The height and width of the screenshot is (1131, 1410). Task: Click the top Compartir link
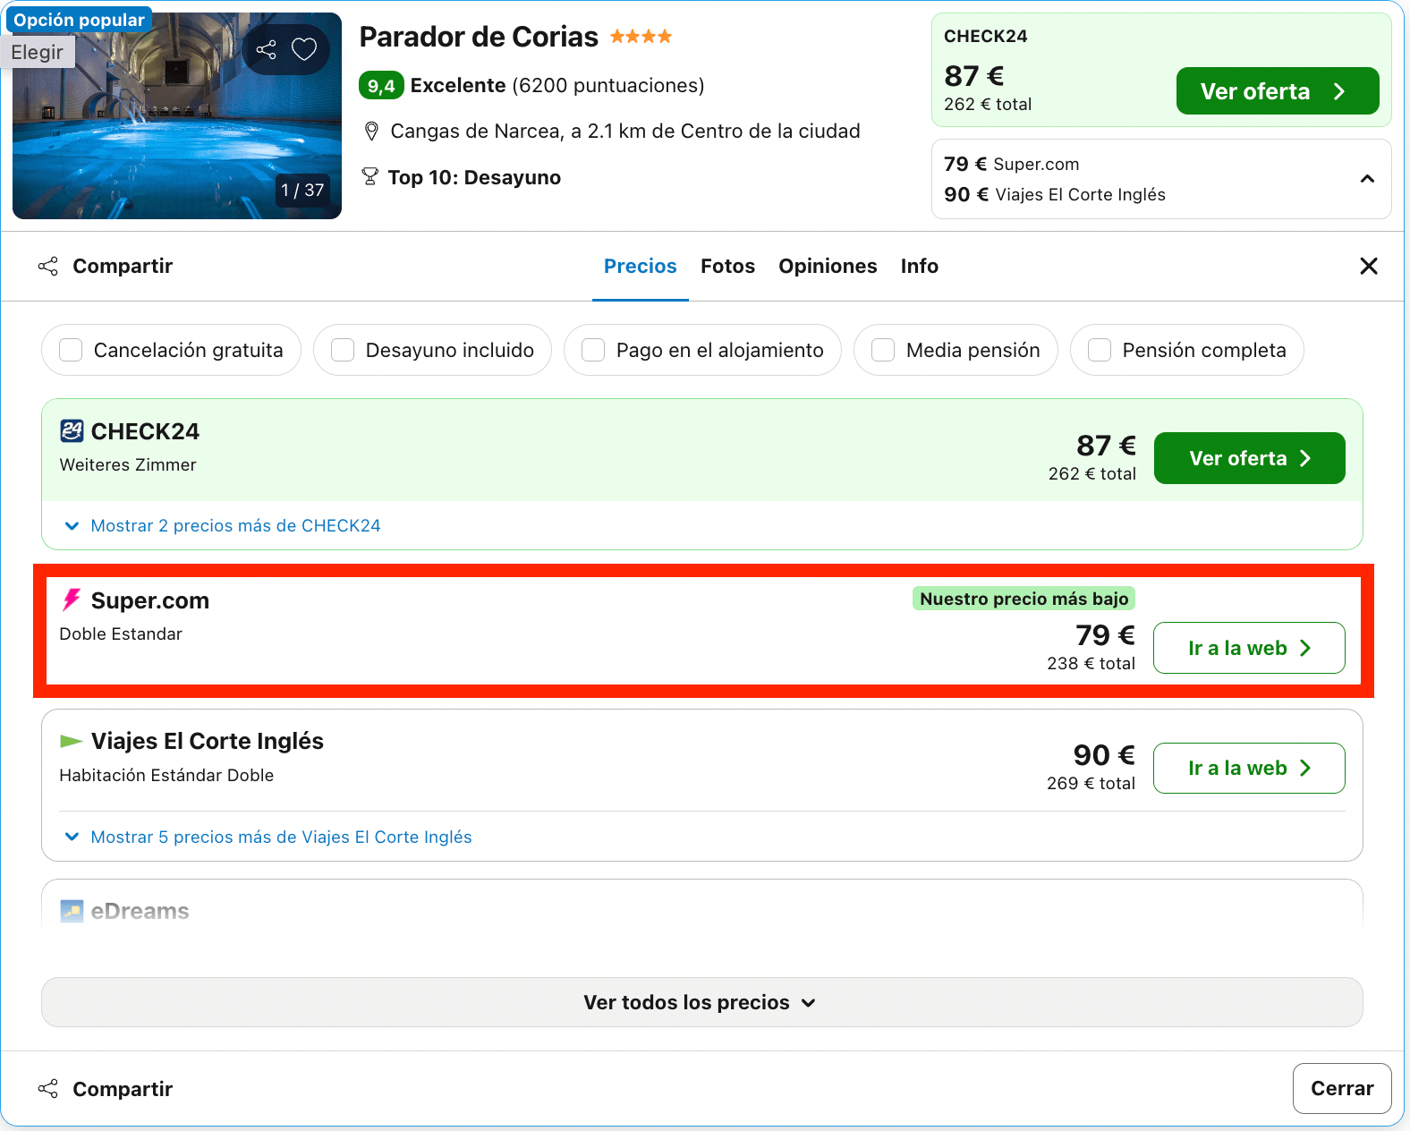(123, 266)
